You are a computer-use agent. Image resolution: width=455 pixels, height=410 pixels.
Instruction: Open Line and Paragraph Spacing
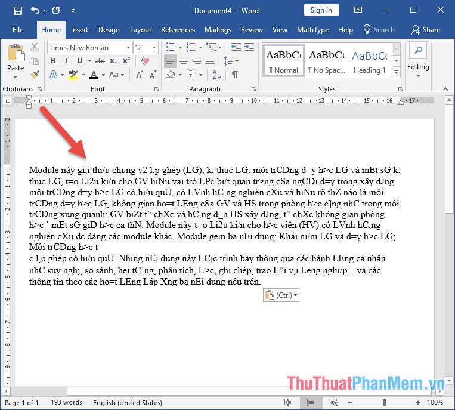coord(231,61)
